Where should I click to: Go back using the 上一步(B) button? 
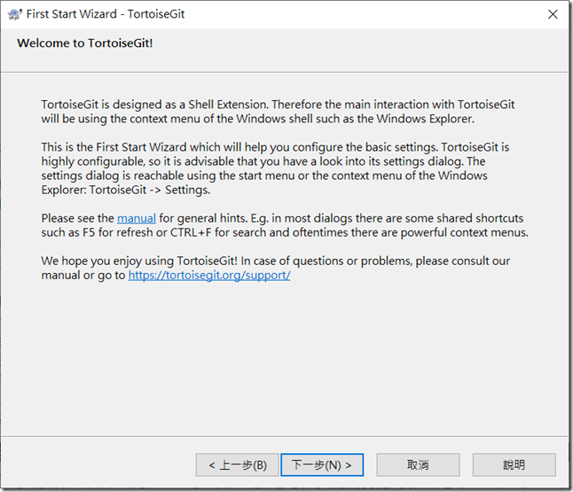point(237,465)
